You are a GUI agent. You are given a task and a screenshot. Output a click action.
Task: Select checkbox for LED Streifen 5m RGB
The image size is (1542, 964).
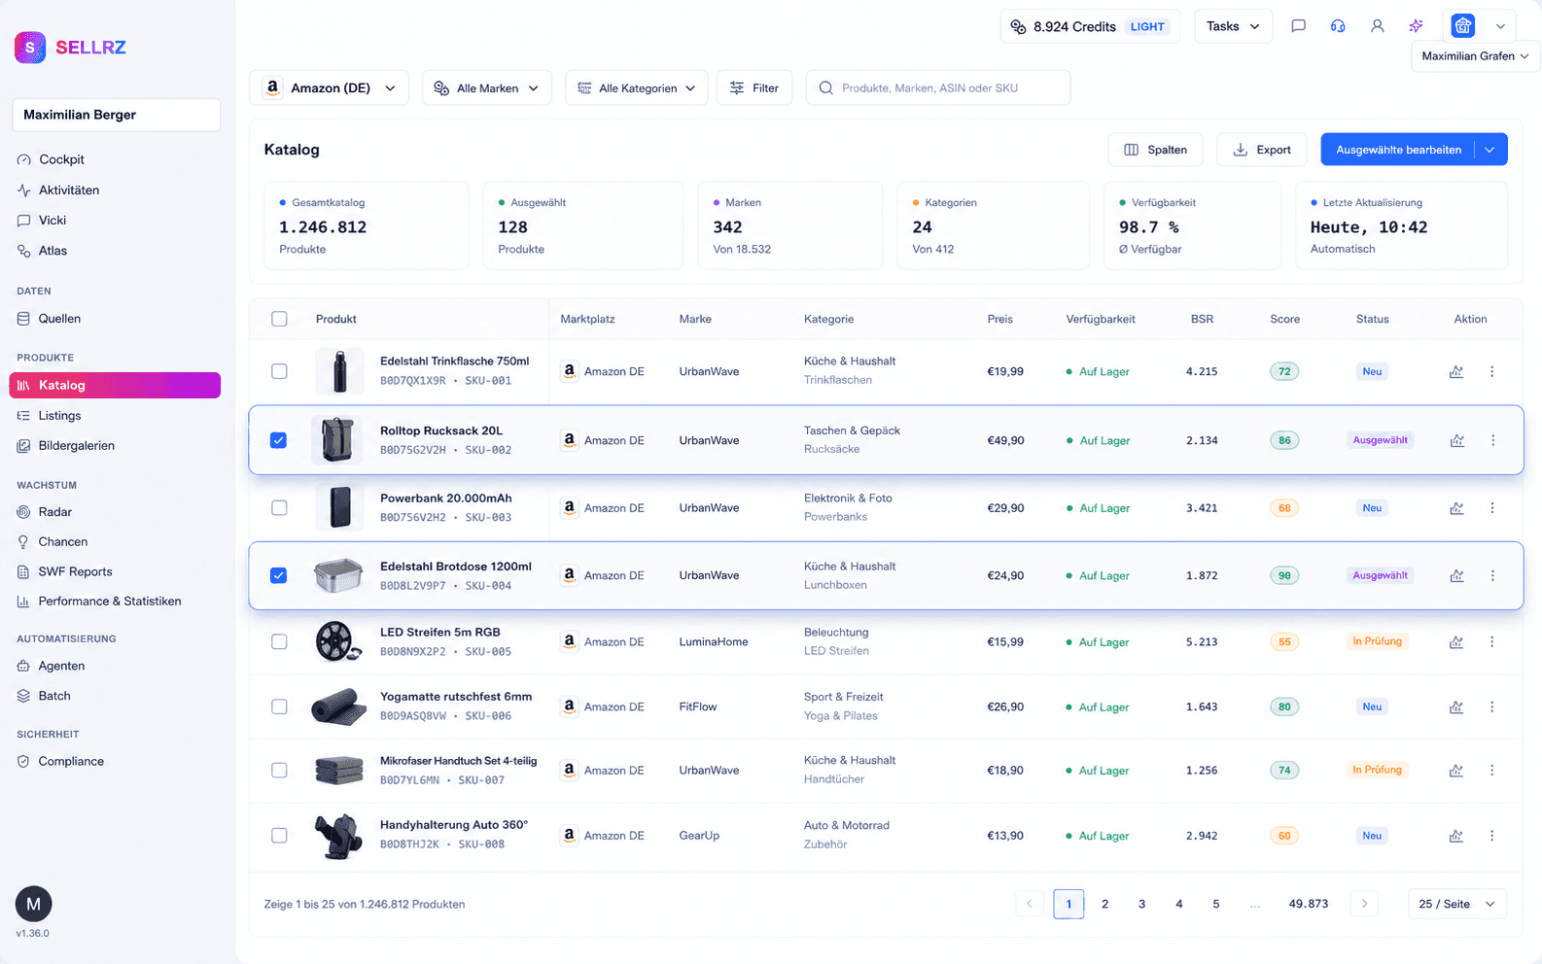pos(279,642)
